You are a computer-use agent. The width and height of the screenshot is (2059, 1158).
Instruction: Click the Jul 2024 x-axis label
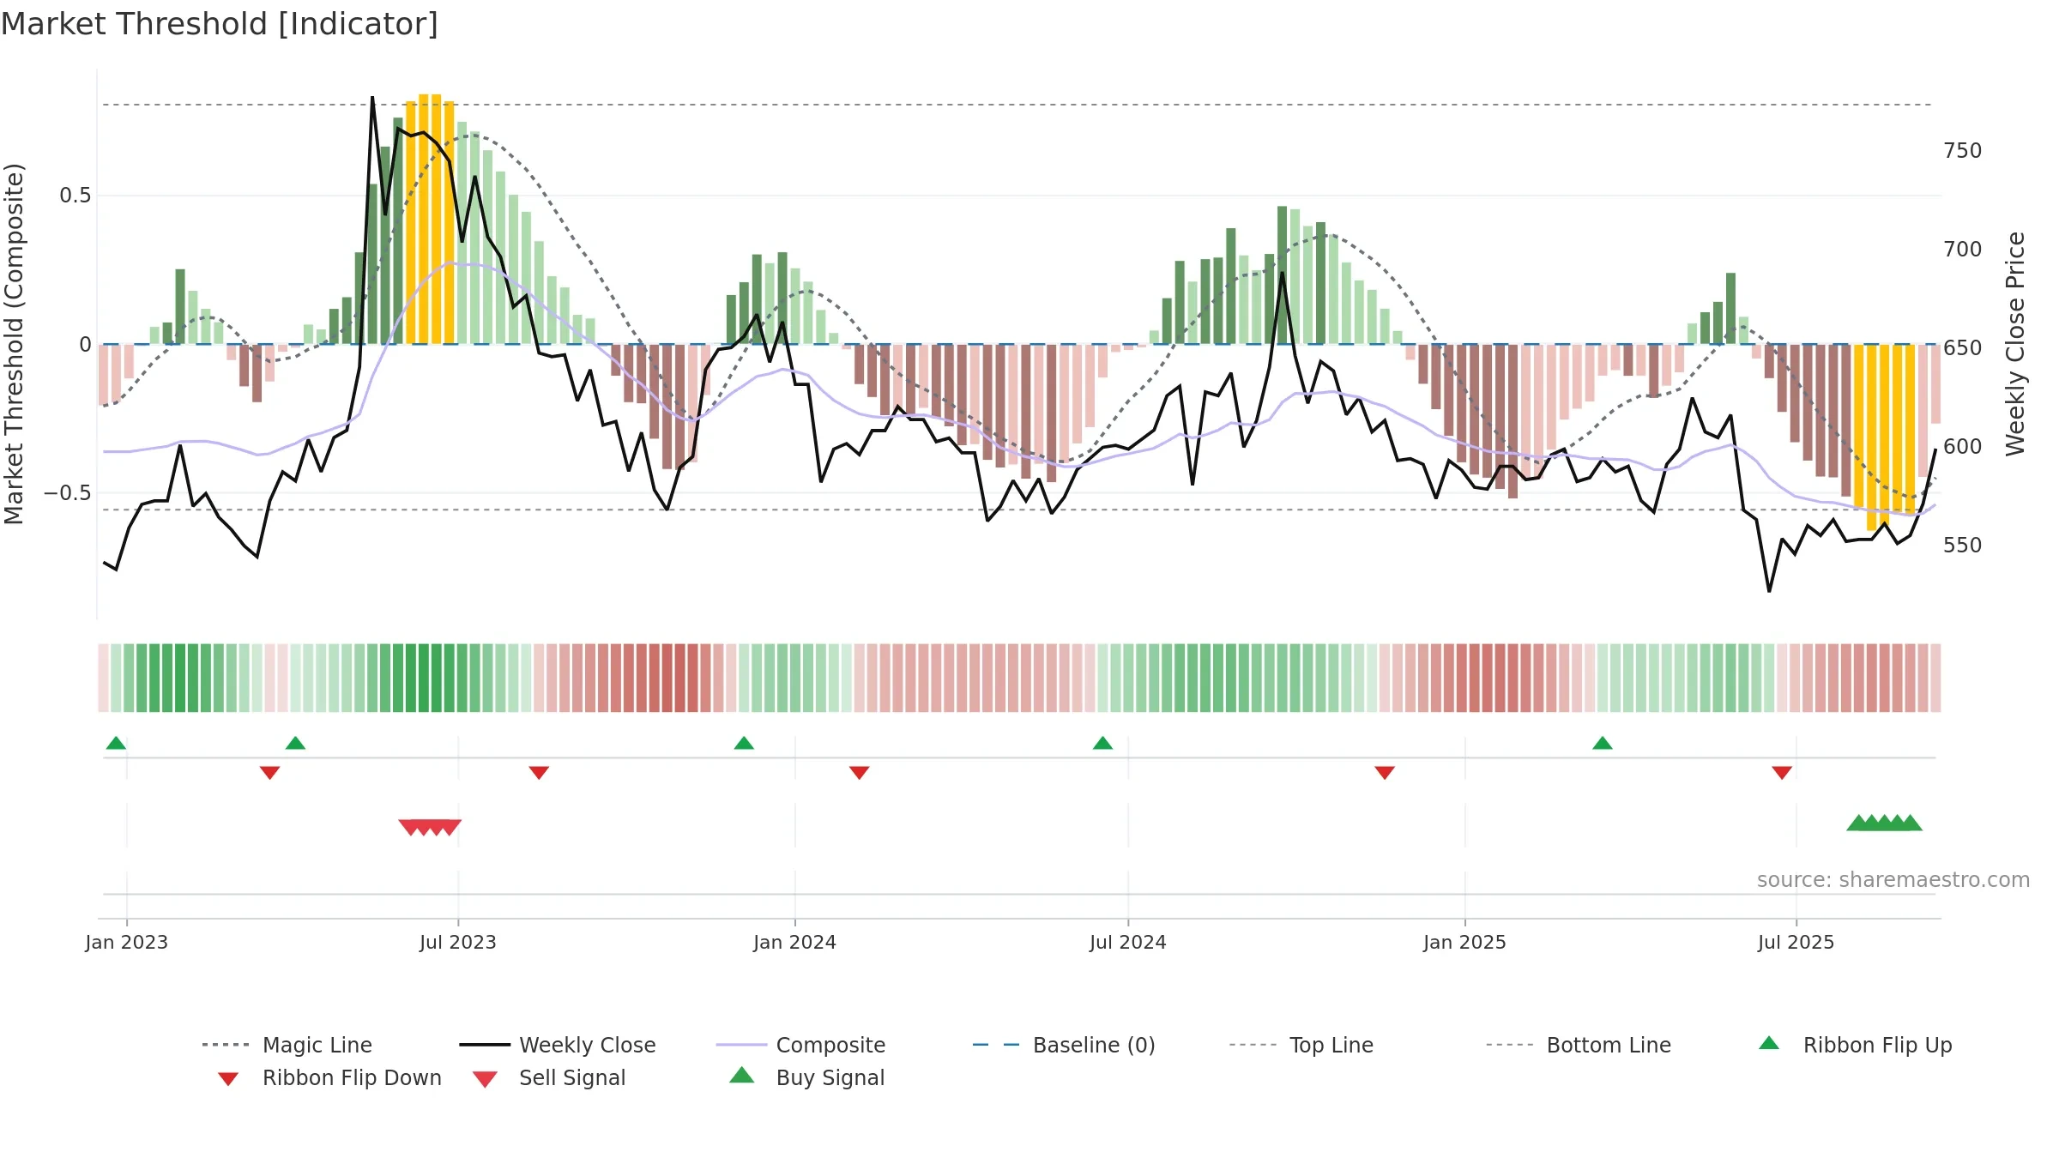pyautogui.click(x=1128, y=942)
